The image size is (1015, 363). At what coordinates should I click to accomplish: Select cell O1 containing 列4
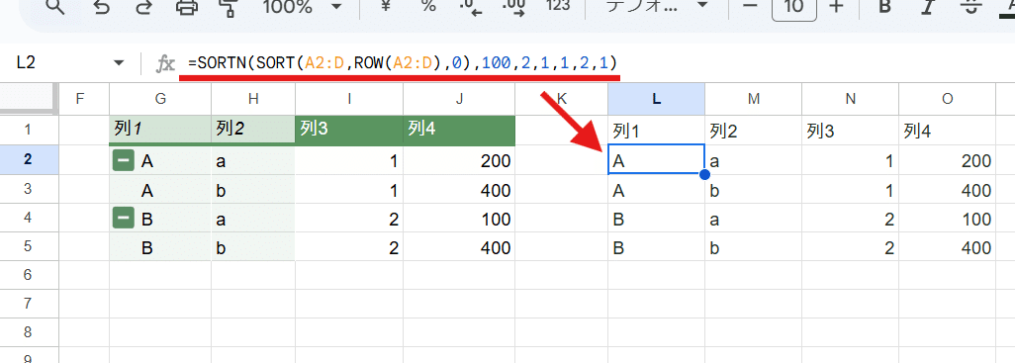point(947,131)
